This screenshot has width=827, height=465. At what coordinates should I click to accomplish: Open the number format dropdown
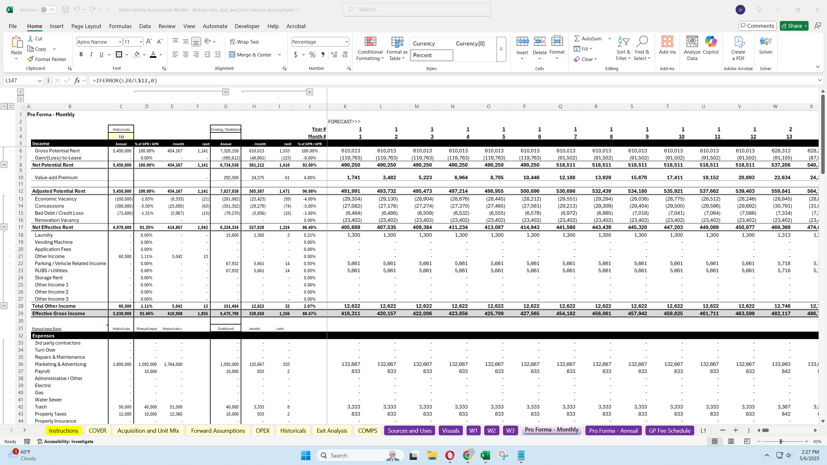point(346,42)
